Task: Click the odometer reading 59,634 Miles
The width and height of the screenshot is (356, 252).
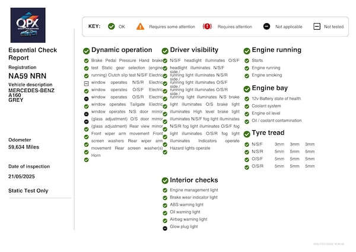Action: click(x=24, y=148)
